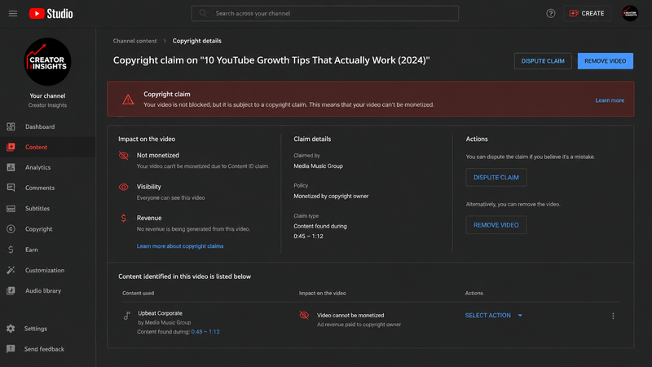Click the top DISPUTE CLAIM button

pyautogui.click(x=543, y=60)
